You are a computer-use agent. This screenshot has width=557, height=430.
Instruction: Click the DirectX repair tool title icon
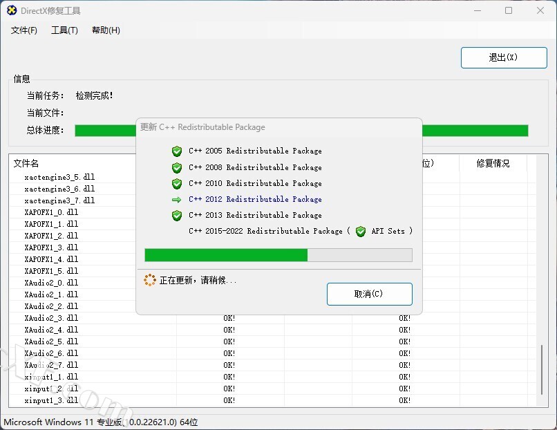[12, 10]
